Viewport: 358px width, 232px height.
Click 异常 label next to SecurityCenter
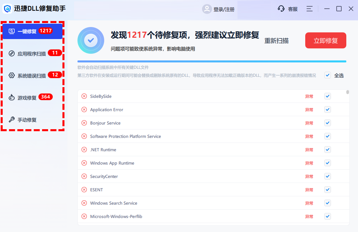click(x=309, y=176)
